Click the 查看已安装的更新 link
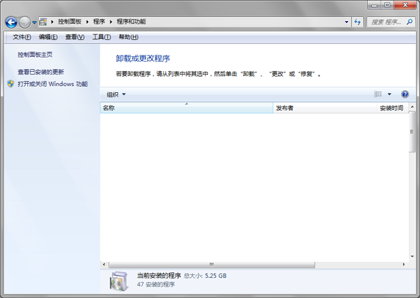The height and width of the screenshot is (298, 420). pyautogui.click(x=41, y=72)
